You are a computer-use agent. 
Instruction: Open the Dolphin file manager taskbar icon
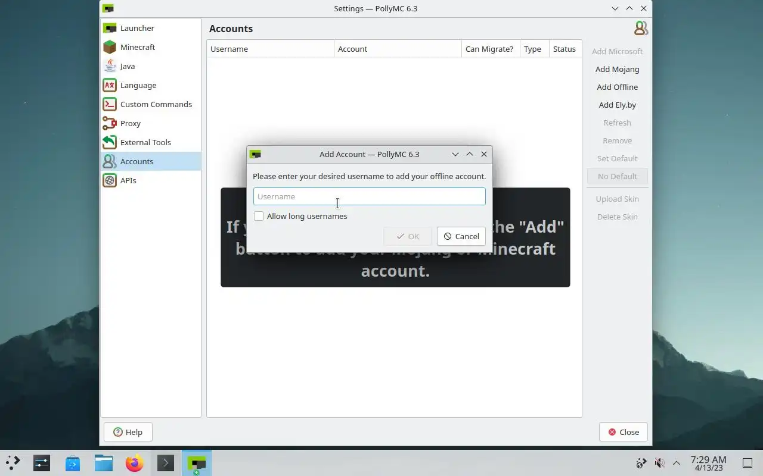pos(104,463)
